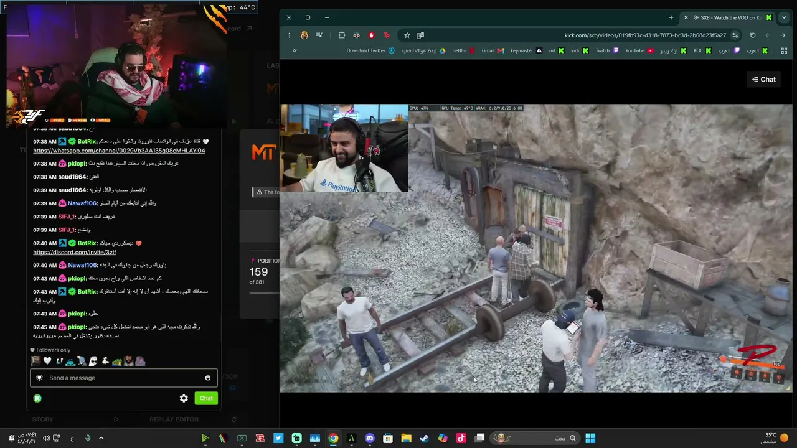This screenshot has width=797, height=448.
Task: Open the netflix bookmark
Action: [464, 50]
